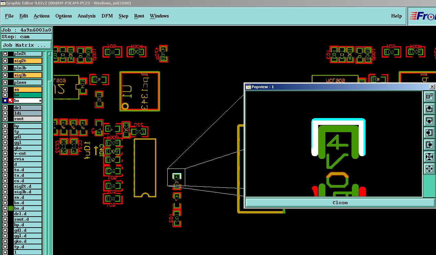Click the zoom out icon in Popview
The image size is (436, 255).
429,169
